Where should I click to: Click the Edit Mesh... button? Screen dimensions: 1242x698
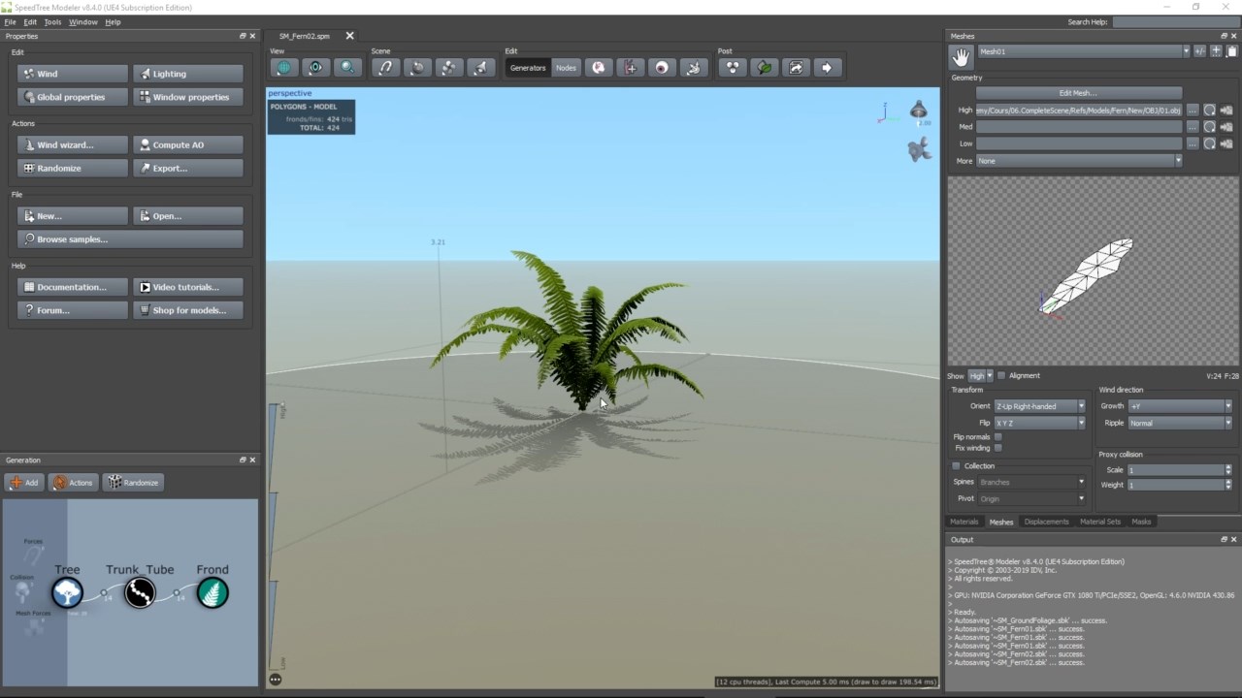point(1078,93)
